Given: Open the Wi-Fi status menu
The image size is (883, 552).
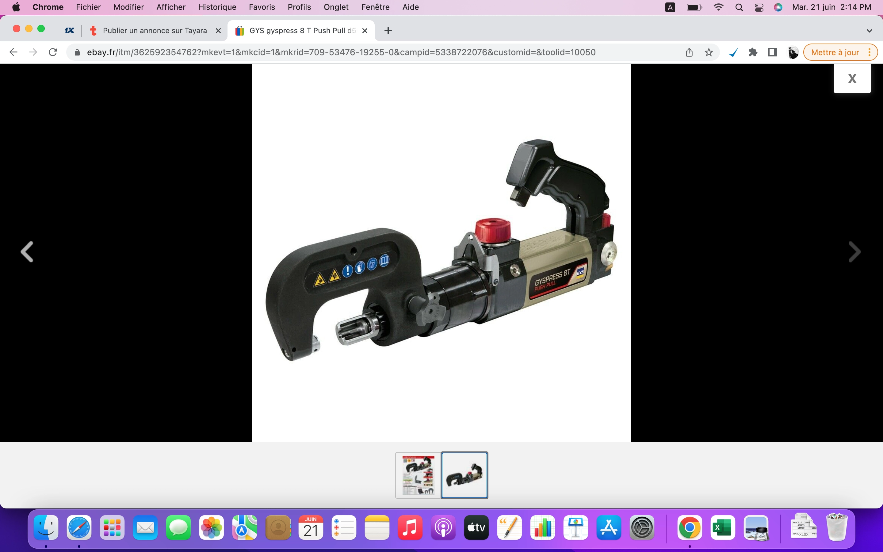Looking at the screenshot, I should click(x=718, y=7).
